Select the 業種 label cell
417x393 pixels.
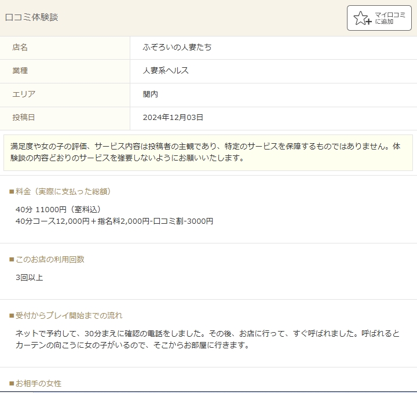point(65,71)
